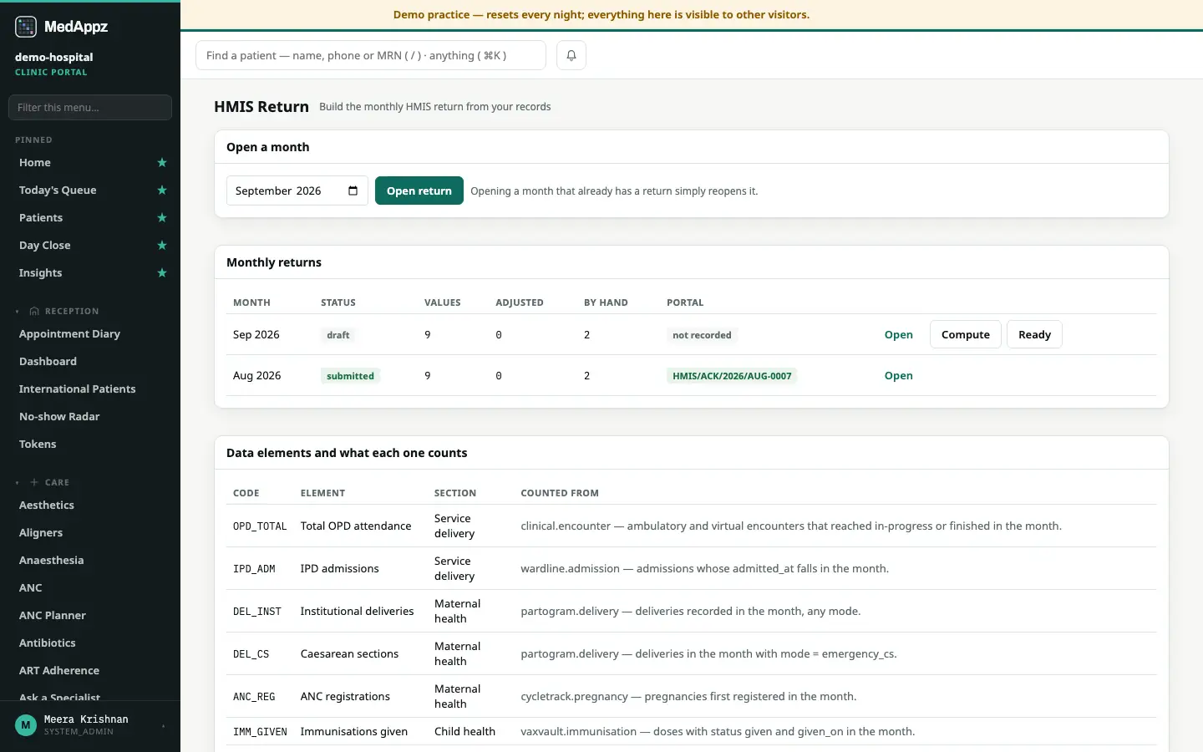Open Appointment Diary
Screen dimensions: 1203x752
point(69,334)
